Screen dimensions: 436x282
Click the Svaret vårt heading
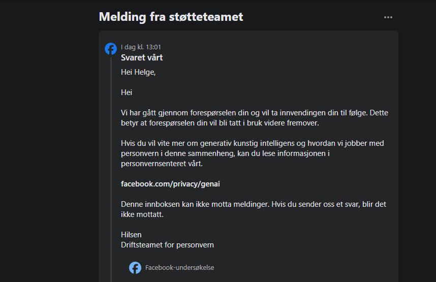tap(142, 57)
